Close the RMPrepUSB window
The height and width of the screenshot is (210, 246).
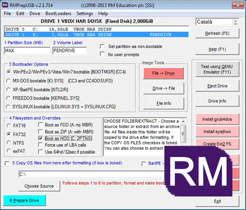(238, 5)
